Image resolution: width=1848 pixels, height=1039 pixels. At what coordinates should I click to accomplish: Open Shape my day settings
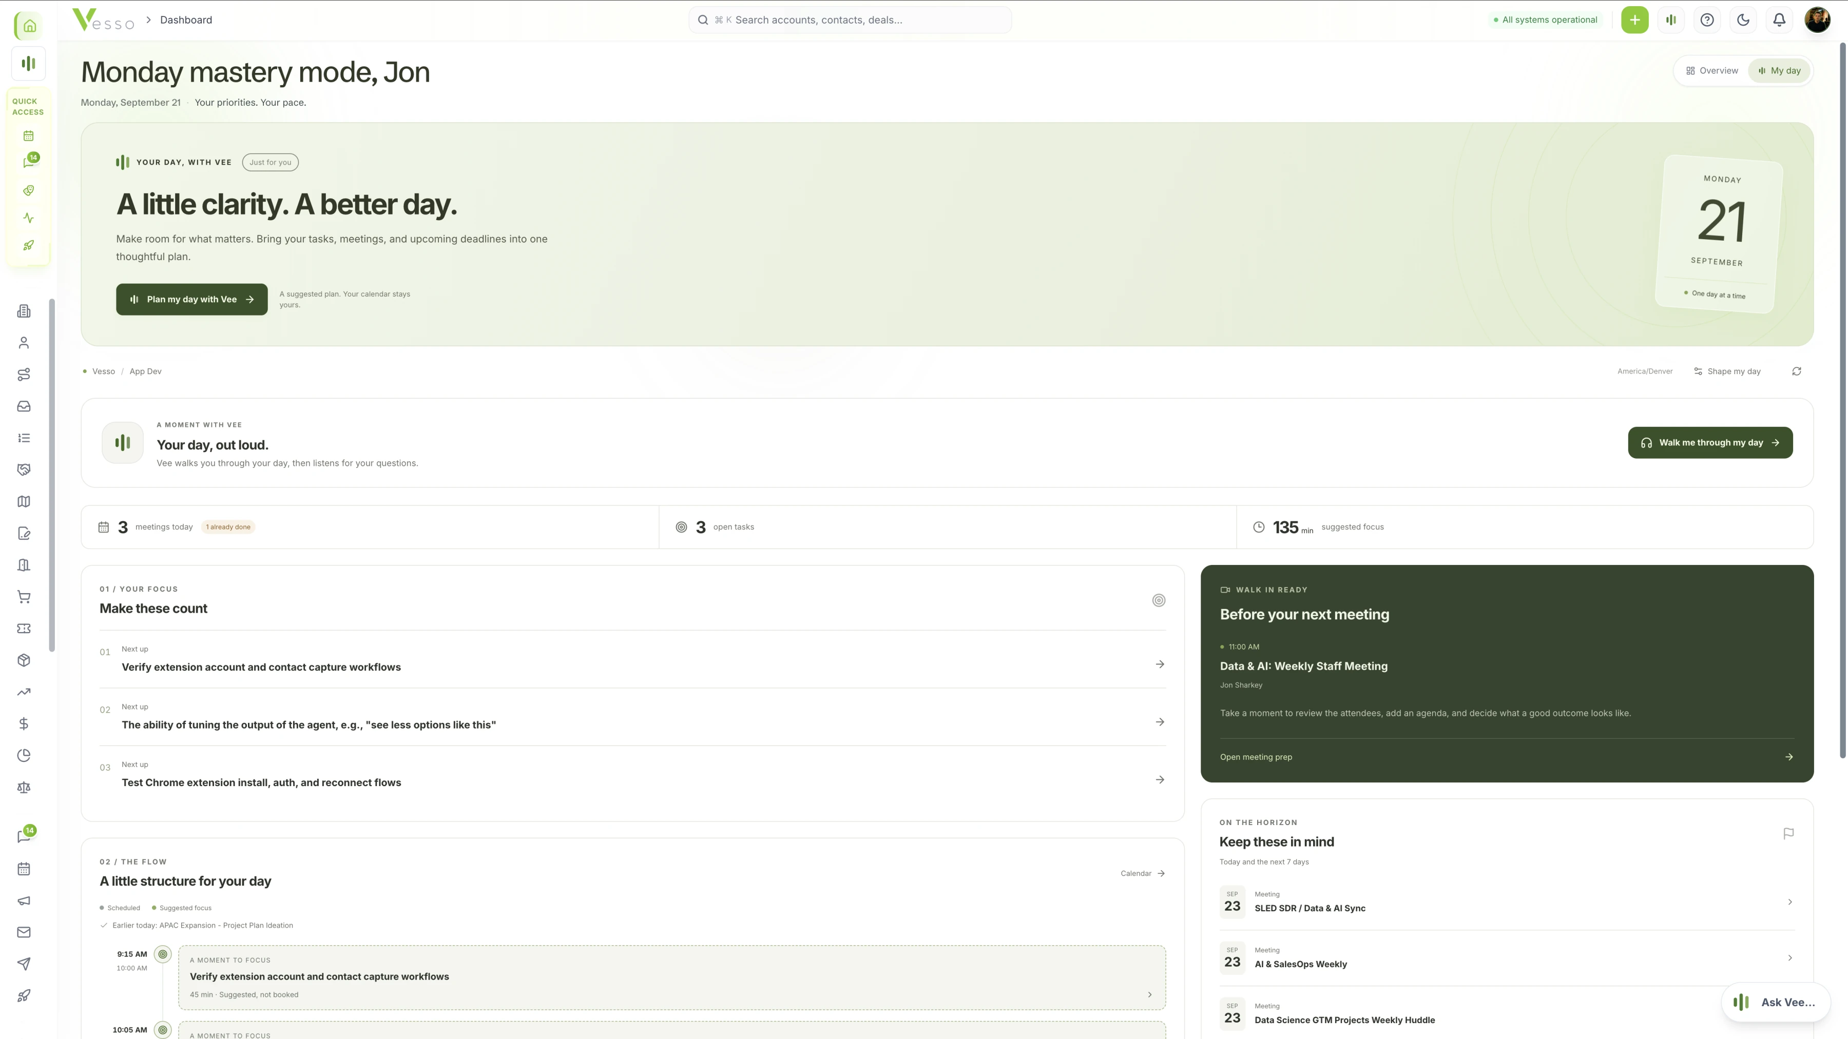click(x=1727, y=371)
